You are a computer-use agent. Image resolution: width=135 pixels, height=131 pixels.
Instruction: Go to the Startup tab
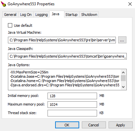point(71,15)
